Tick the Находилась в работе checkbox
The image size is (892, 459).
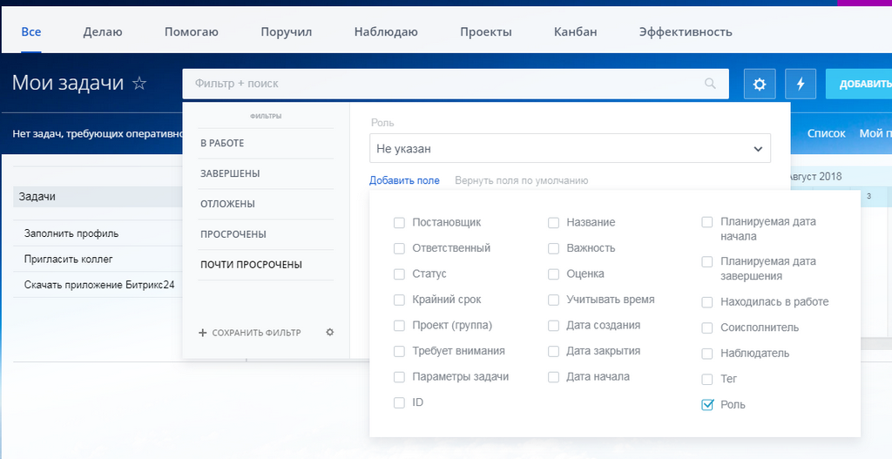706,302
